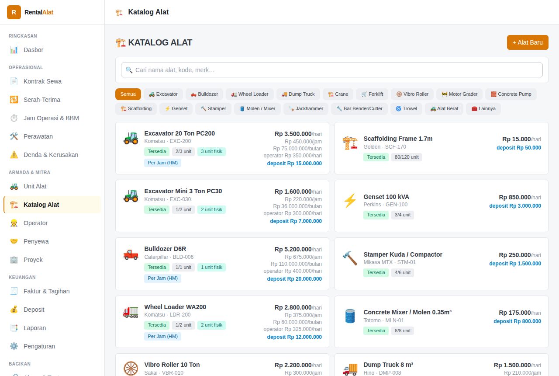Open the Pengaturan gear icon
This screenshot has height=376, width=559.
click(x=14, y=346)
